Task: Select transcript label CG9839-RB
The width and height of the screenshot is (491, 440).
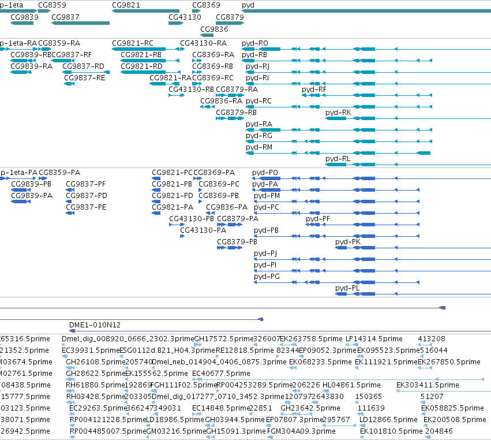Action: [x=31, y=54]
